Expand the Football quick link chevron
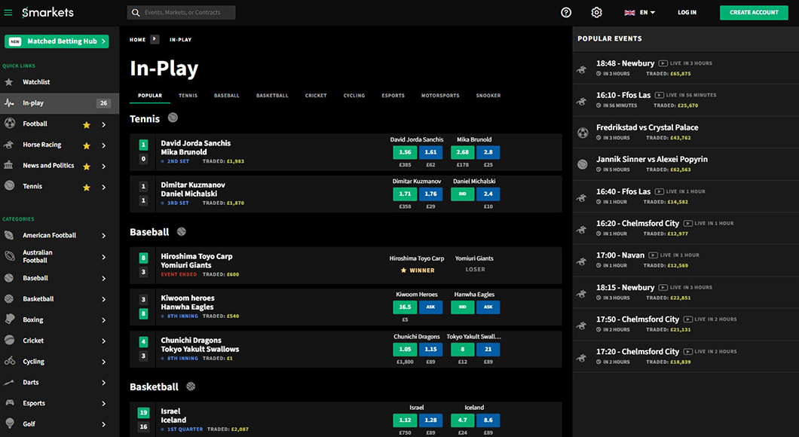Image resolution: width=799 pixels, height=437 pixels. click(104, 125)
